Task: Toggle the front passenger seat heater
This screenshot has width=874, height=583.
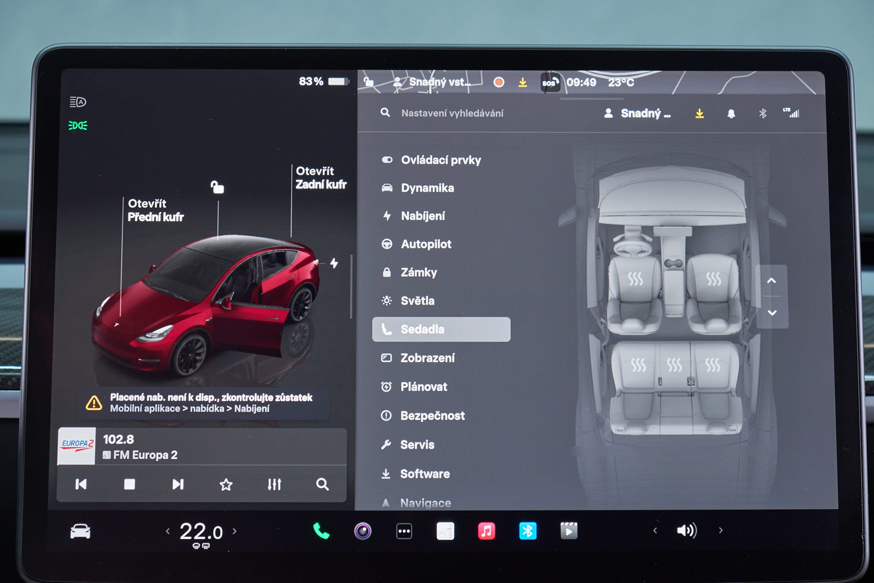Action: 713,279
